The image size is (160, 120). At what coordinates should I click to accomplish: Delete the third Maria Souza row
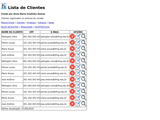coord(72,98)
